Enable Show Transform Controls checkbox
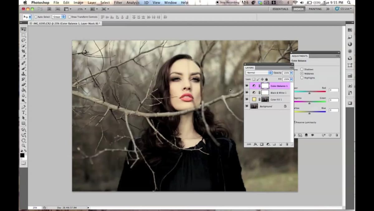374x211 pixels. pyautogui.click(x=70, y=17)
